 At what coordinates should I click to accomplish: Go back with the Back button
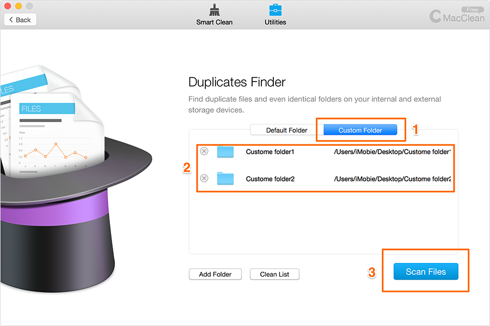[20, 20]
